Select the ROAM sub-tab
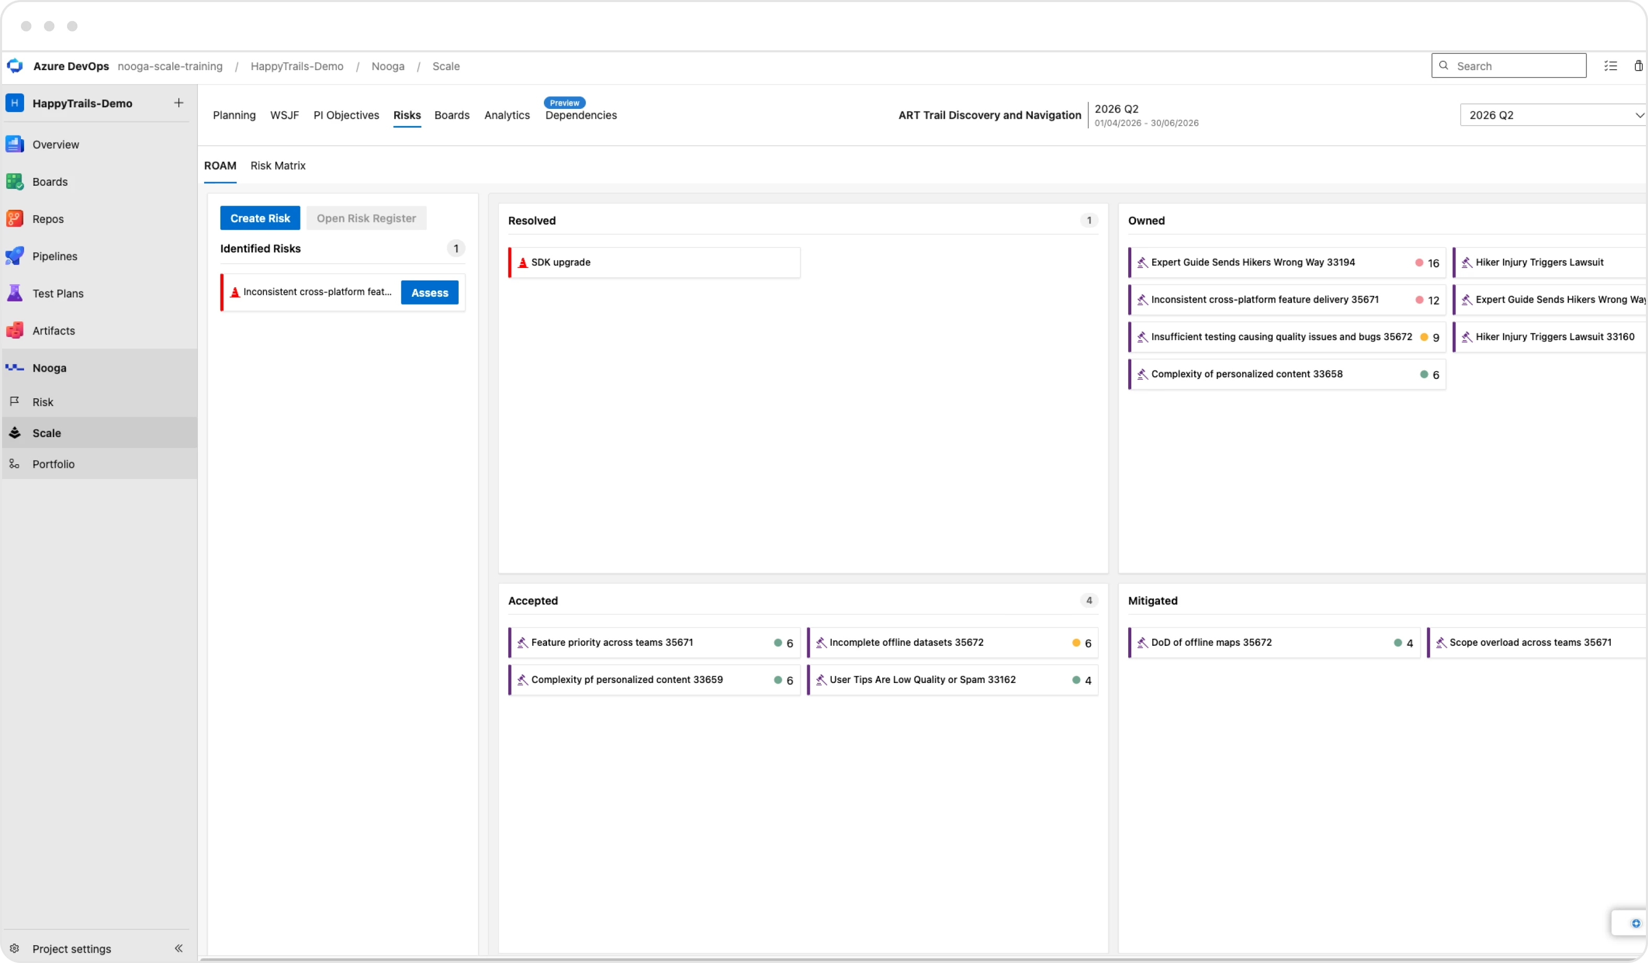Image resolution: width=1648 pixels, height=963 pixels. [x=220, y=165]
